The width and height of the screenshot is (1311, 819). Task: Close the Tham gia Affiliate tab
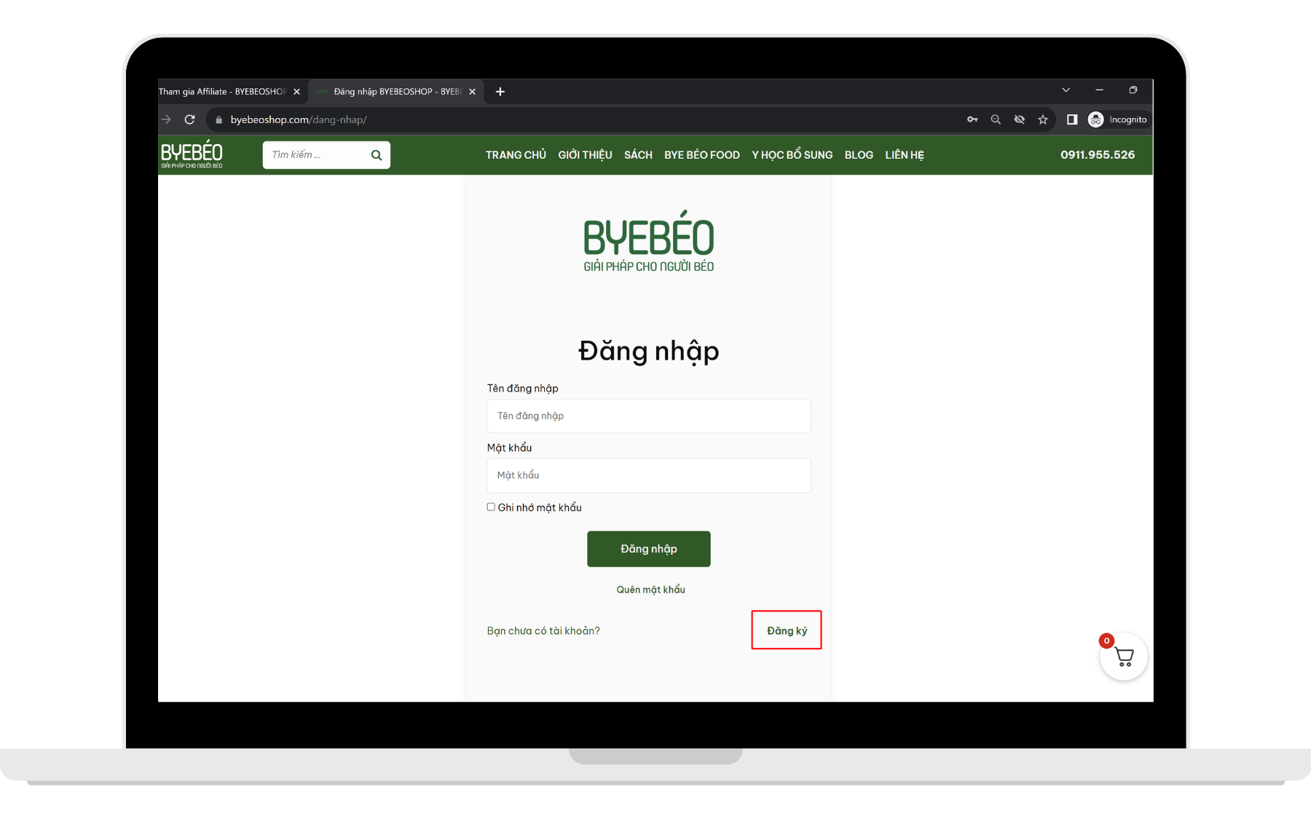pyautogui.click(x=296, y=92)
